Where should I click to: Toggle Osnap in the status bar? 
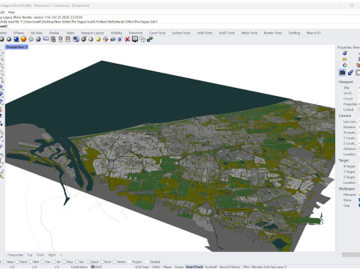[178, 267]
